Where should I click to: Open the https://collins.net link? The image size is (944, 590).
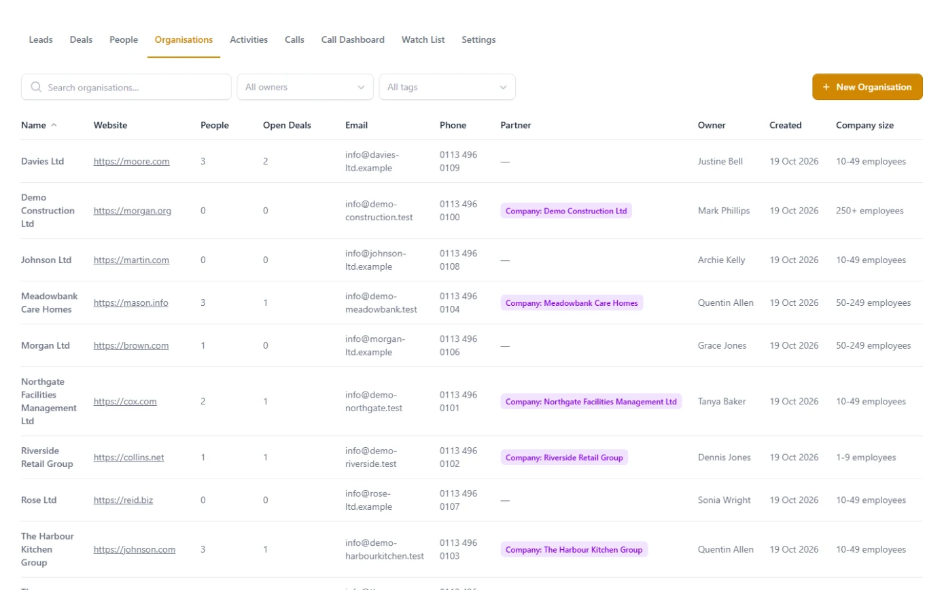click(129, 457)
